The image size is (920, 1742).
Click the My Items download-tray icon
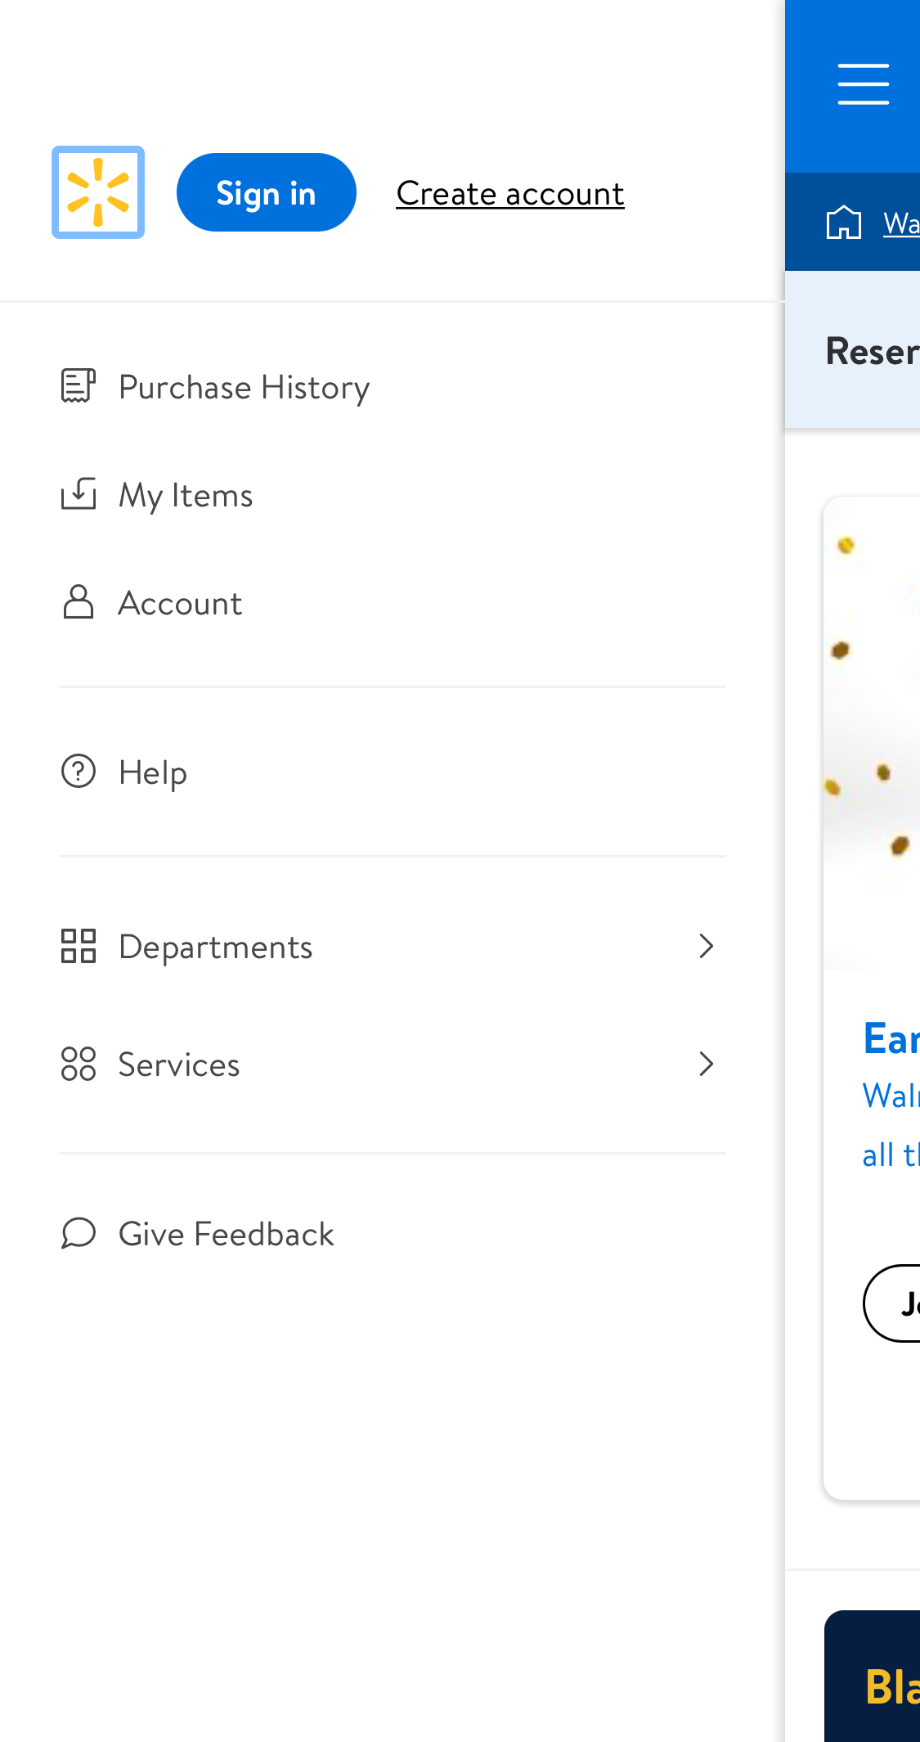click(78, 494)
